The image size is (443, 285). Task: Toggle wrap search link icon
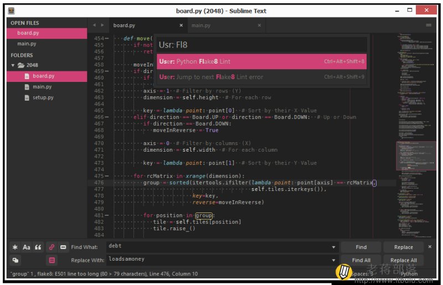tap(51, 247)
